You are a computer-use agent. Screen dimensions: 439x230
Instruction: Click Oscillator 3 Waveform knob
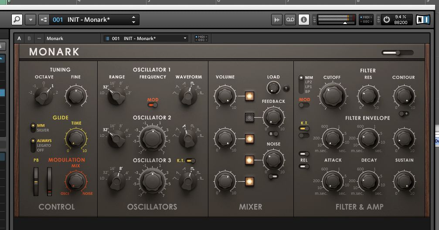188,181
